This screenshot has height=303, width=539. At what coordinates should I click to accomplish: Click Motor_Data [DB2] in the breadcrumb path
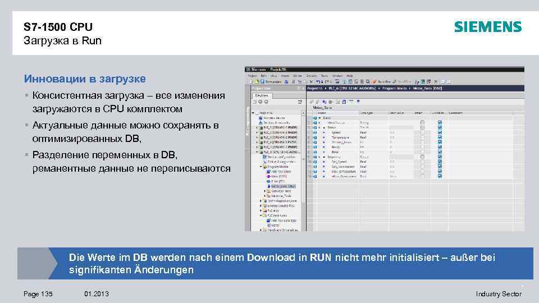[427, 88]
